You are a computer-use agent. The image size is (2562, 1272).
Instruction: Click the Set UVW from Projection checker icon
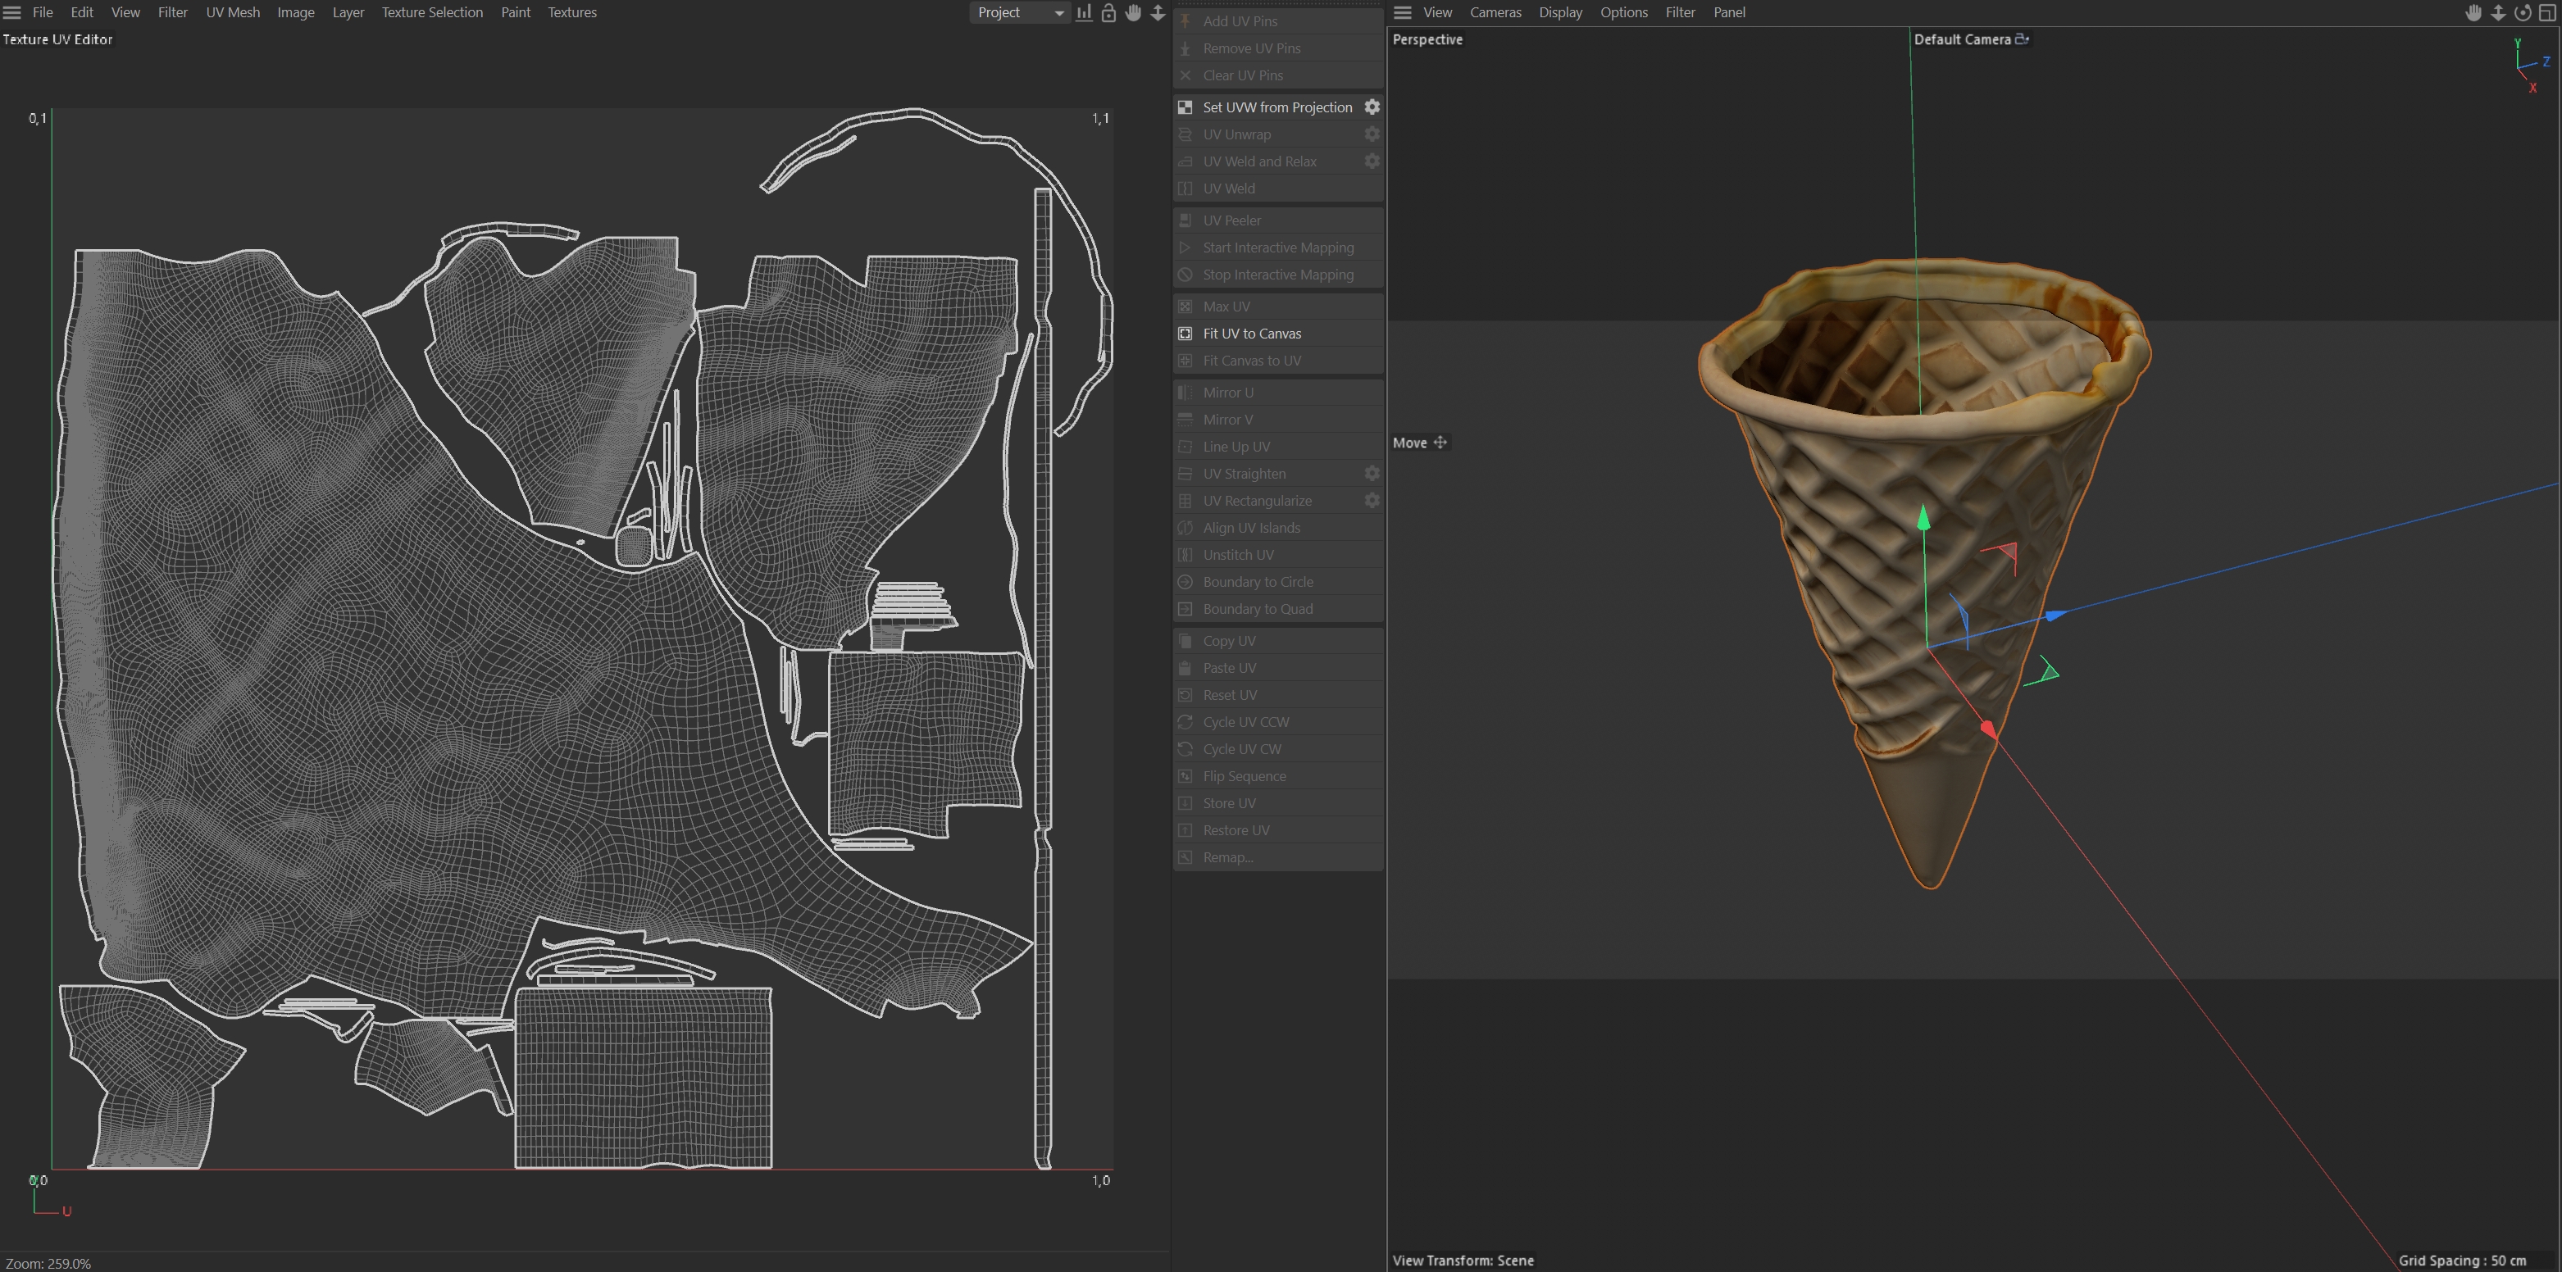click(x=1185, y=107)
